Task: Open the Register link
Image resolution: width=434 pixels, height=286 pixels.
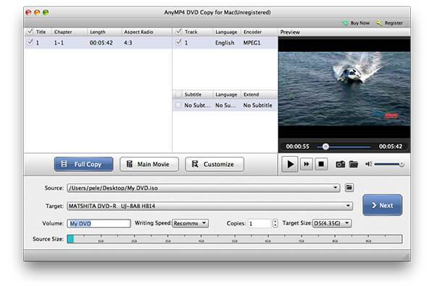Action: click(x=393, y=23)
